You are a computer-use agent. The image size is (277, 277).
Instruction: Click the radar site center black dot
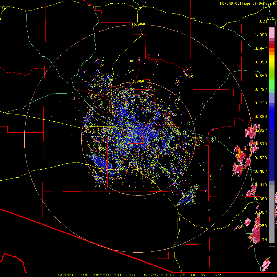[138, 138]
